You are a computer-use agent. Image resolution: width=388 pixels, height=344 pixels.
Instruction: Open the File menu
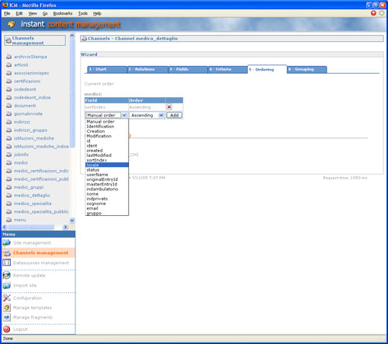[7, 13]
